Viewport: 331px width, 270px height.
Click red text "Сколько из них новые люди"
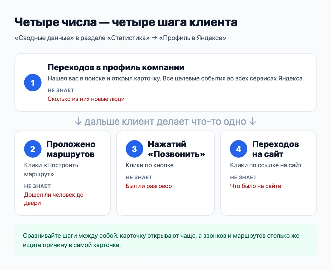(x=86, y=99)
